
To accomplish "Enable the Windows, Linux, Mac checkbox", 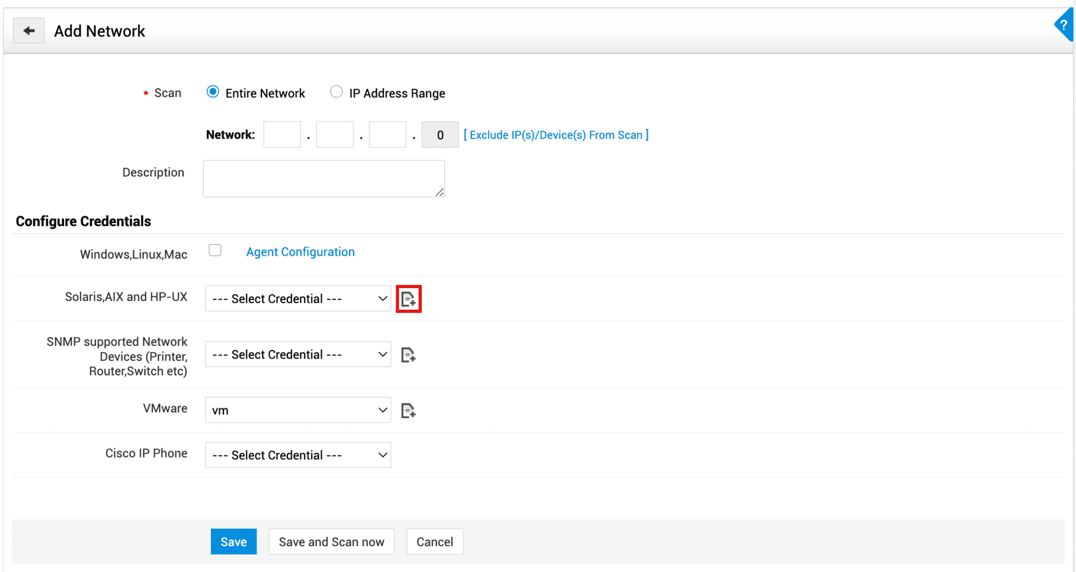I will (x=215, y=251).
